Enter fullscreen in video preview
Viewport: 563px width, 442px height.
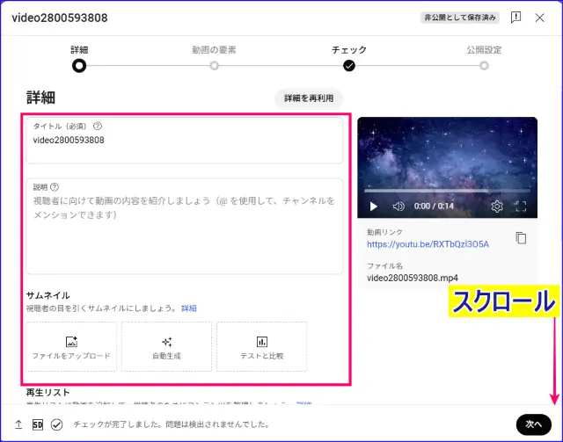point(520,207)
